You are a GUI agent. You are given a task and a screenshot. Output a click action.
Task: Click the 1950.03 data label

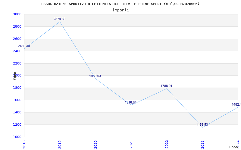click(x=95, y=76)
